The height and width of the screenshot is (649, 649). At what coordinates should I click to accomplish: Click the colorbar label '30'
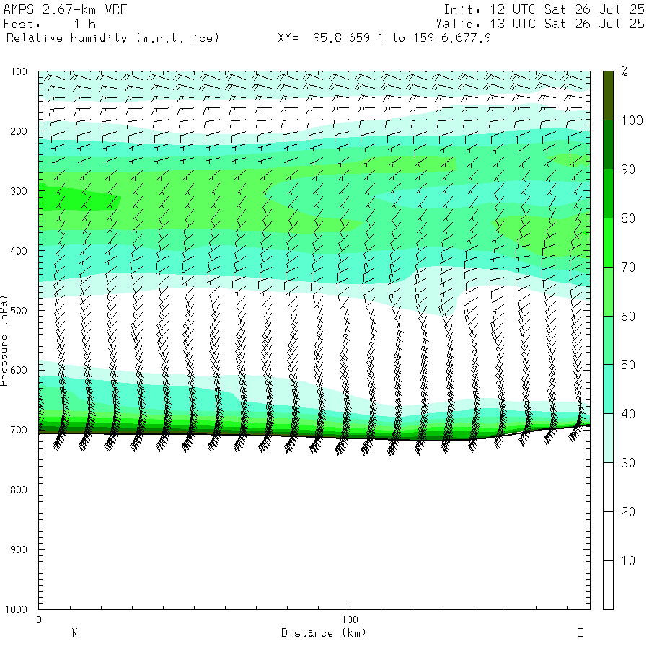tap(628, 463)
